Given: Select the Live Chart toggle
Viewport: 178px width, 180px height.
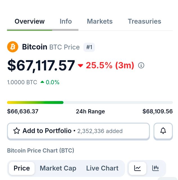Looking at the screenshot, I should (102, 168).
